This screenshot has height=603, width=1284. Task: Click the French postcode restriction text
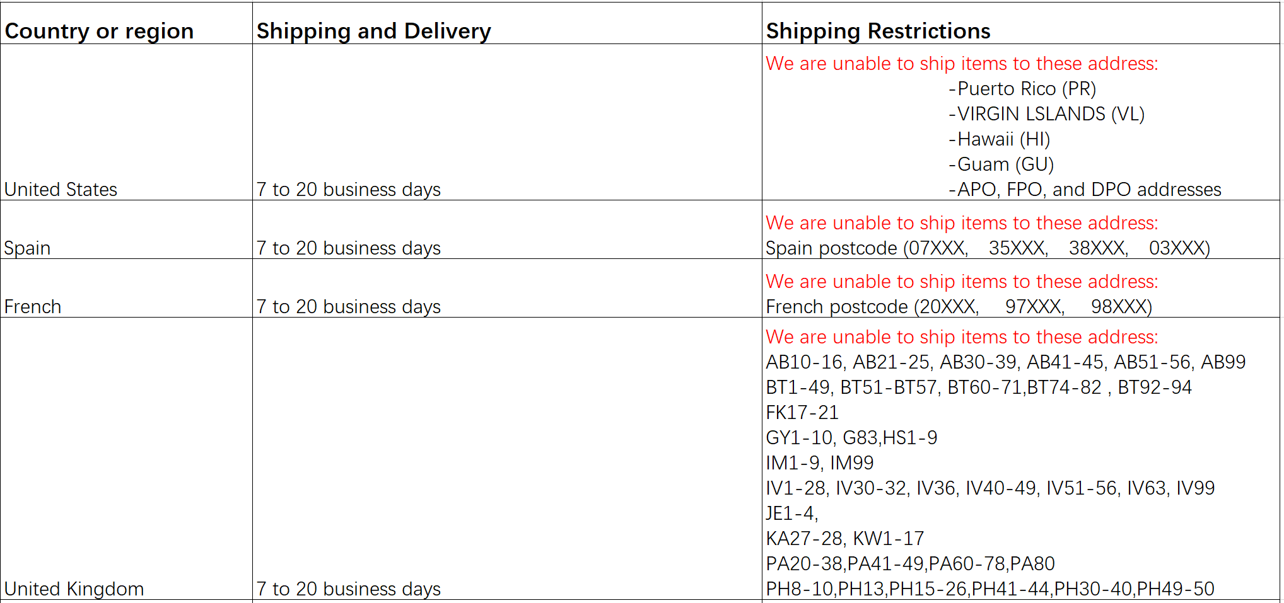[x=959, y=307]
